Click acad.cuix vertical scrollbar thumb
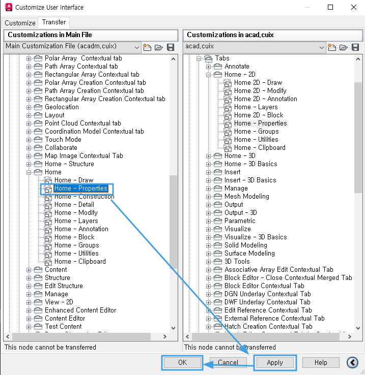Screen dimensions: 365x375 pyautogui.click(x=358, y=138)
